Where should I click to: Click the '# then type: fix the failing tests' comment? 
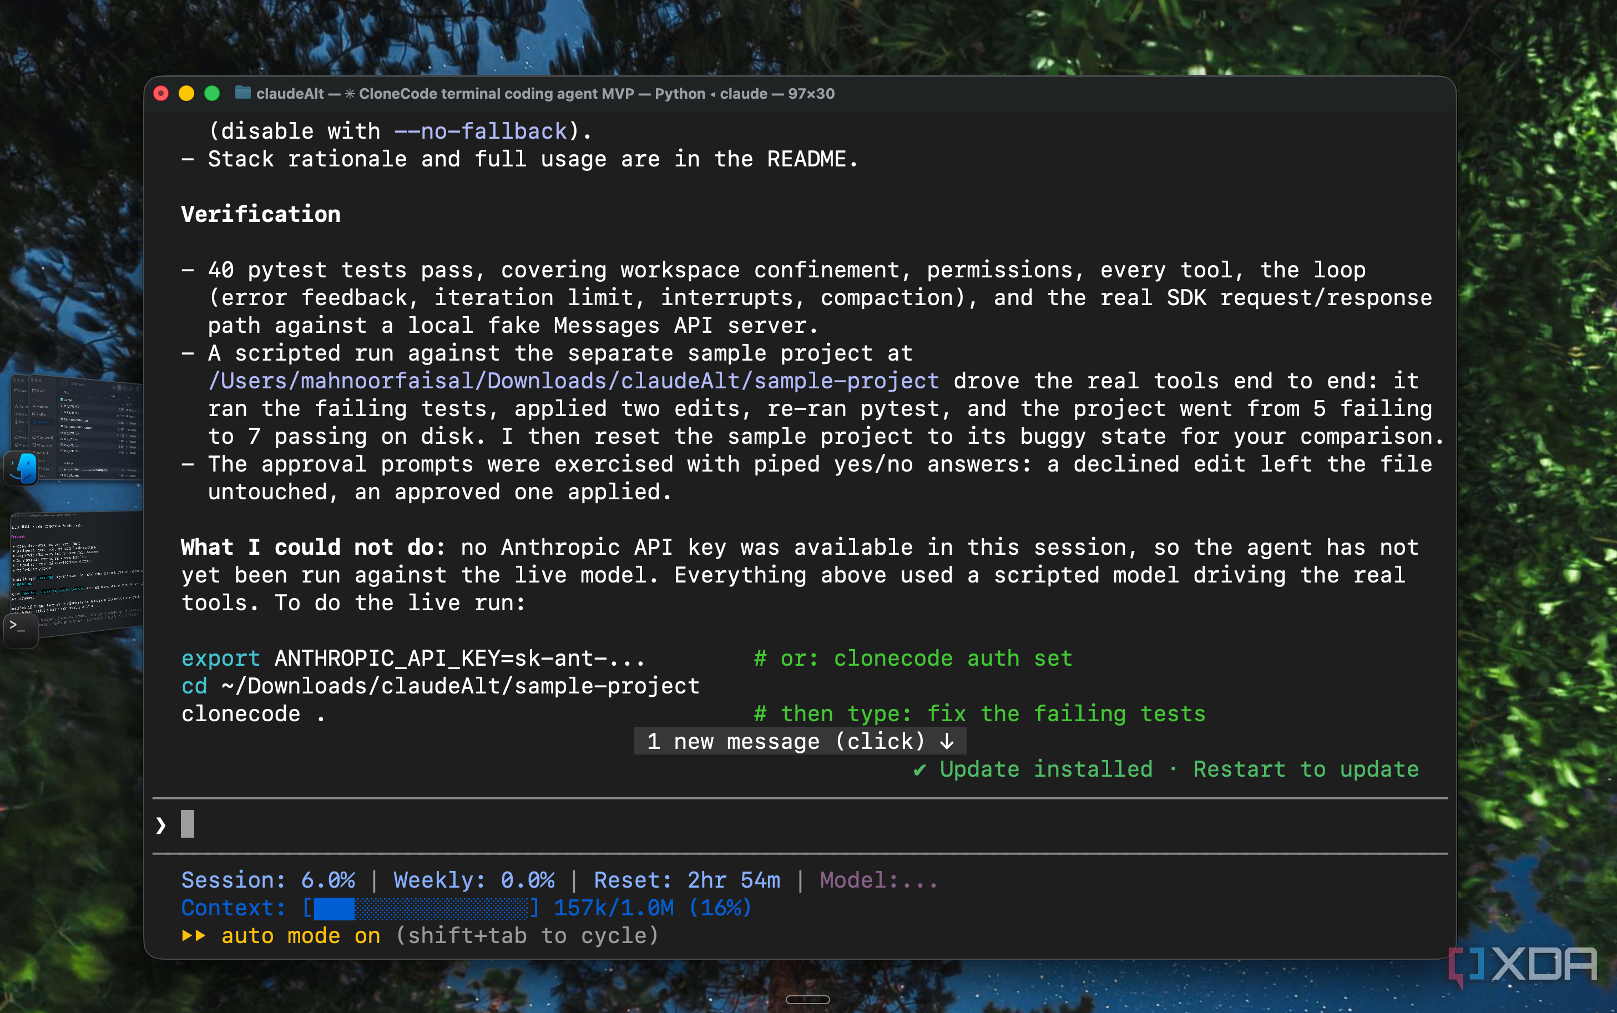point(979,713)
